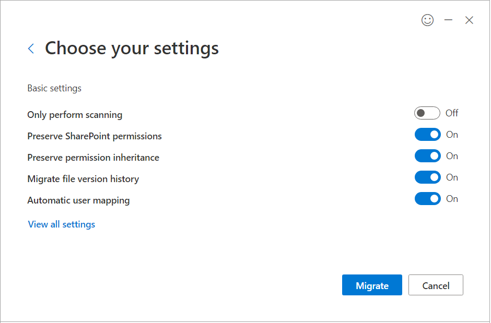Viewport: 491px width, 323px height.
Task: Close the settings window
Action: [x=469, y=20]
